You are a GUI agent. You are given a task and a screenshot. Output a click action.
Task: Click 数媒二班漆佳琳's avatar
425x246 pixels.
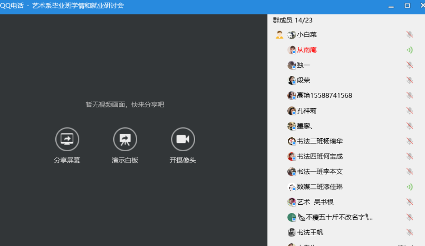(x=291, y=187)
